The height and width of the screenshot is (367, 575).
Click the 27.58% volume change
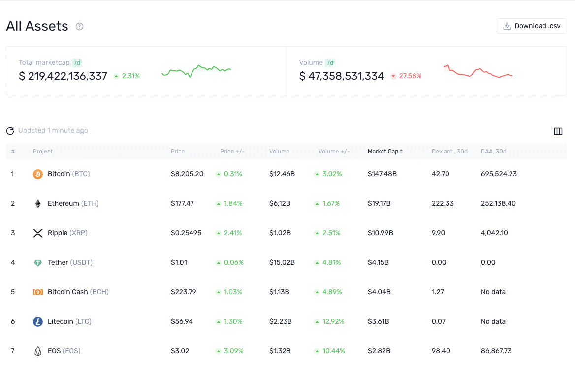(406, 76)
